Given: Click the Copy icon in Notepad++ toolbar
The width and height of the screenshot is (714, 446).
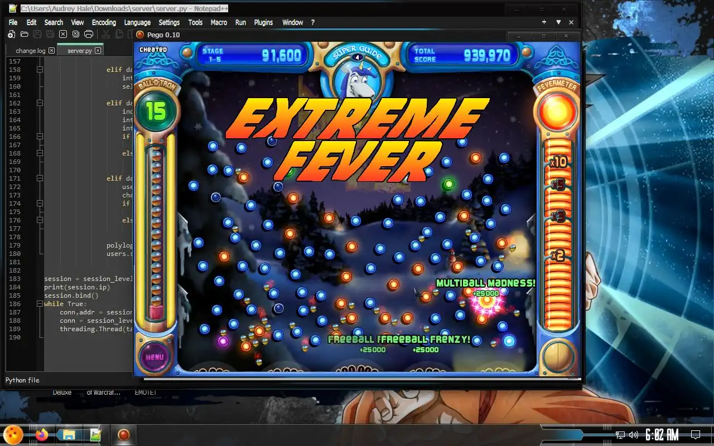Looking at the screenshot, I should (118, 35).
